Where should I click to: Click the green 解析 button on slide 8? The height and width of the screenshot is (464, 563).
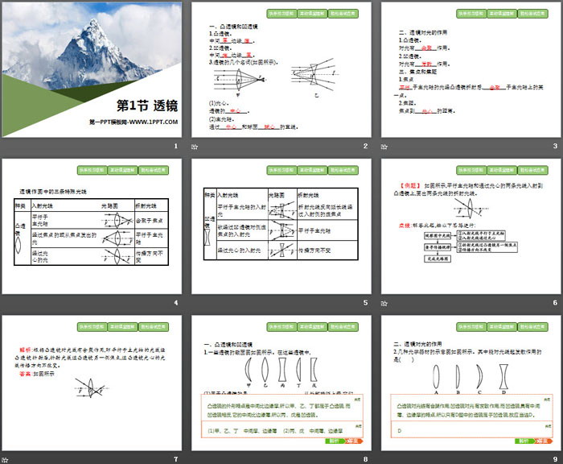(335, 441)
